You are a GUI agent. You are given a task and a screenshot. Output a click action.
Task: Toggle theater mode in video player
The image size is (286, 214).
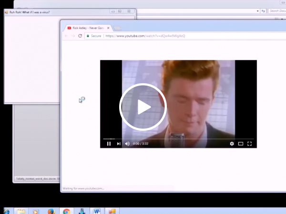point(241,144)
